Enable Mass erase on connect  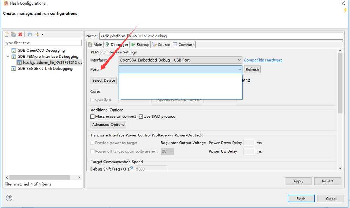[93, 116]
